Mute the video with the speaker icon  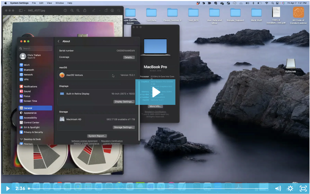coord(278,188)
